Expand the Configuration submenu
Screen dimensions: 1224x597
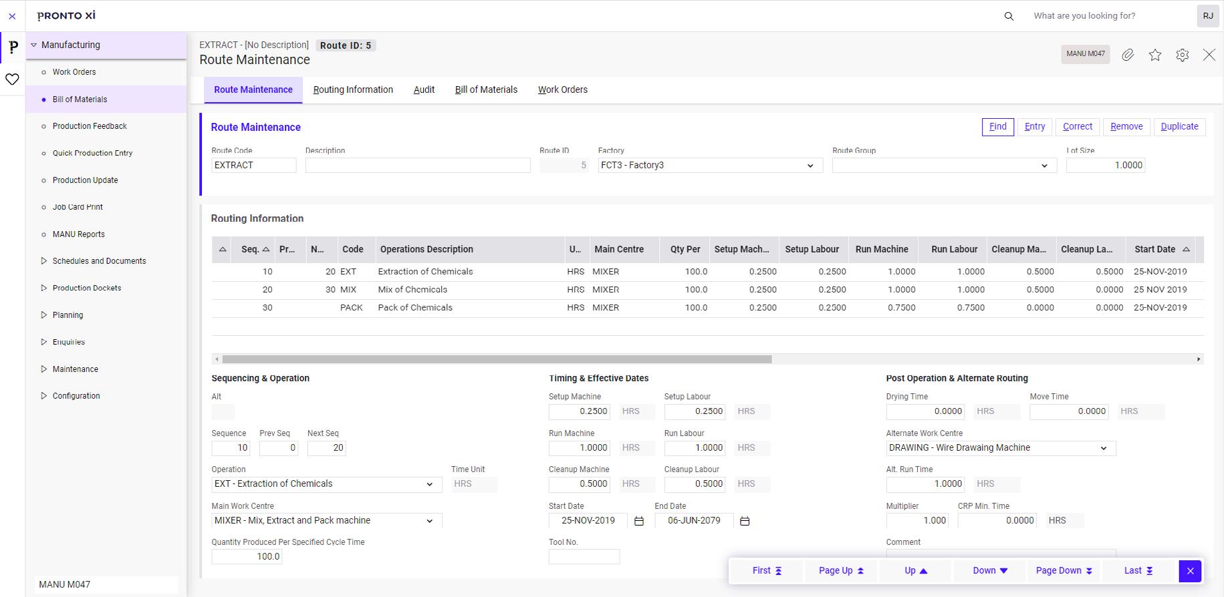pyautogui.click(x=44, y=396)
